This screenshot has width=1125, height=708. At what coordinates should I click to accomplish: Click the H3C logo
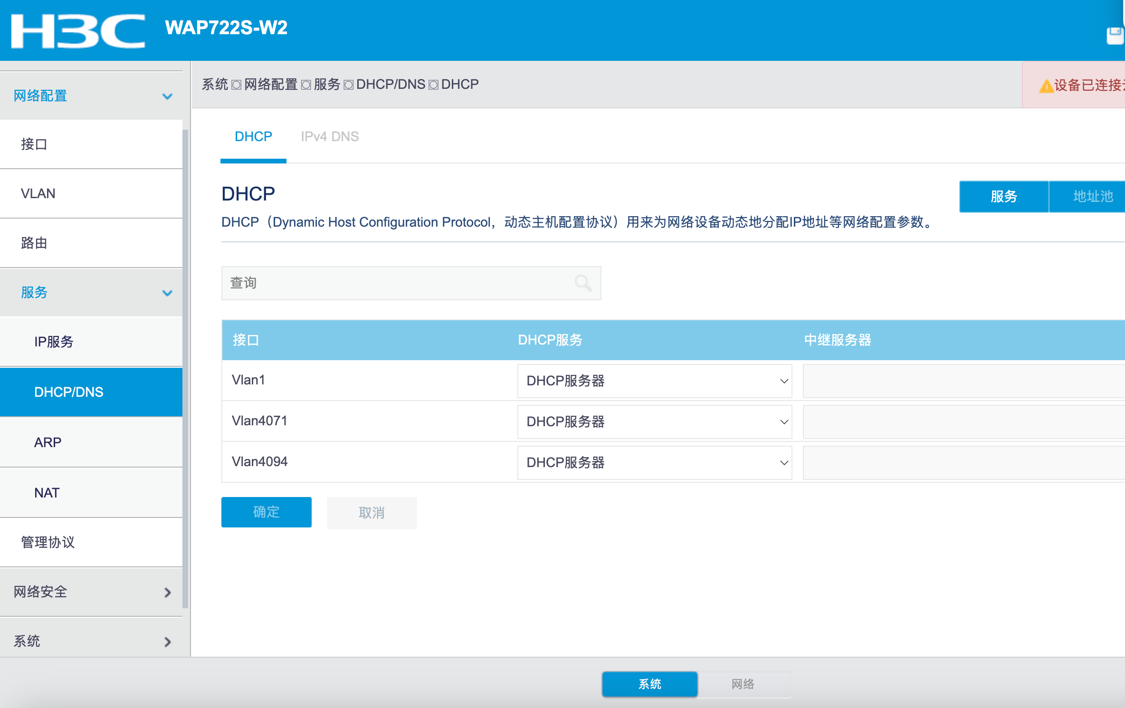pos(78,31)
